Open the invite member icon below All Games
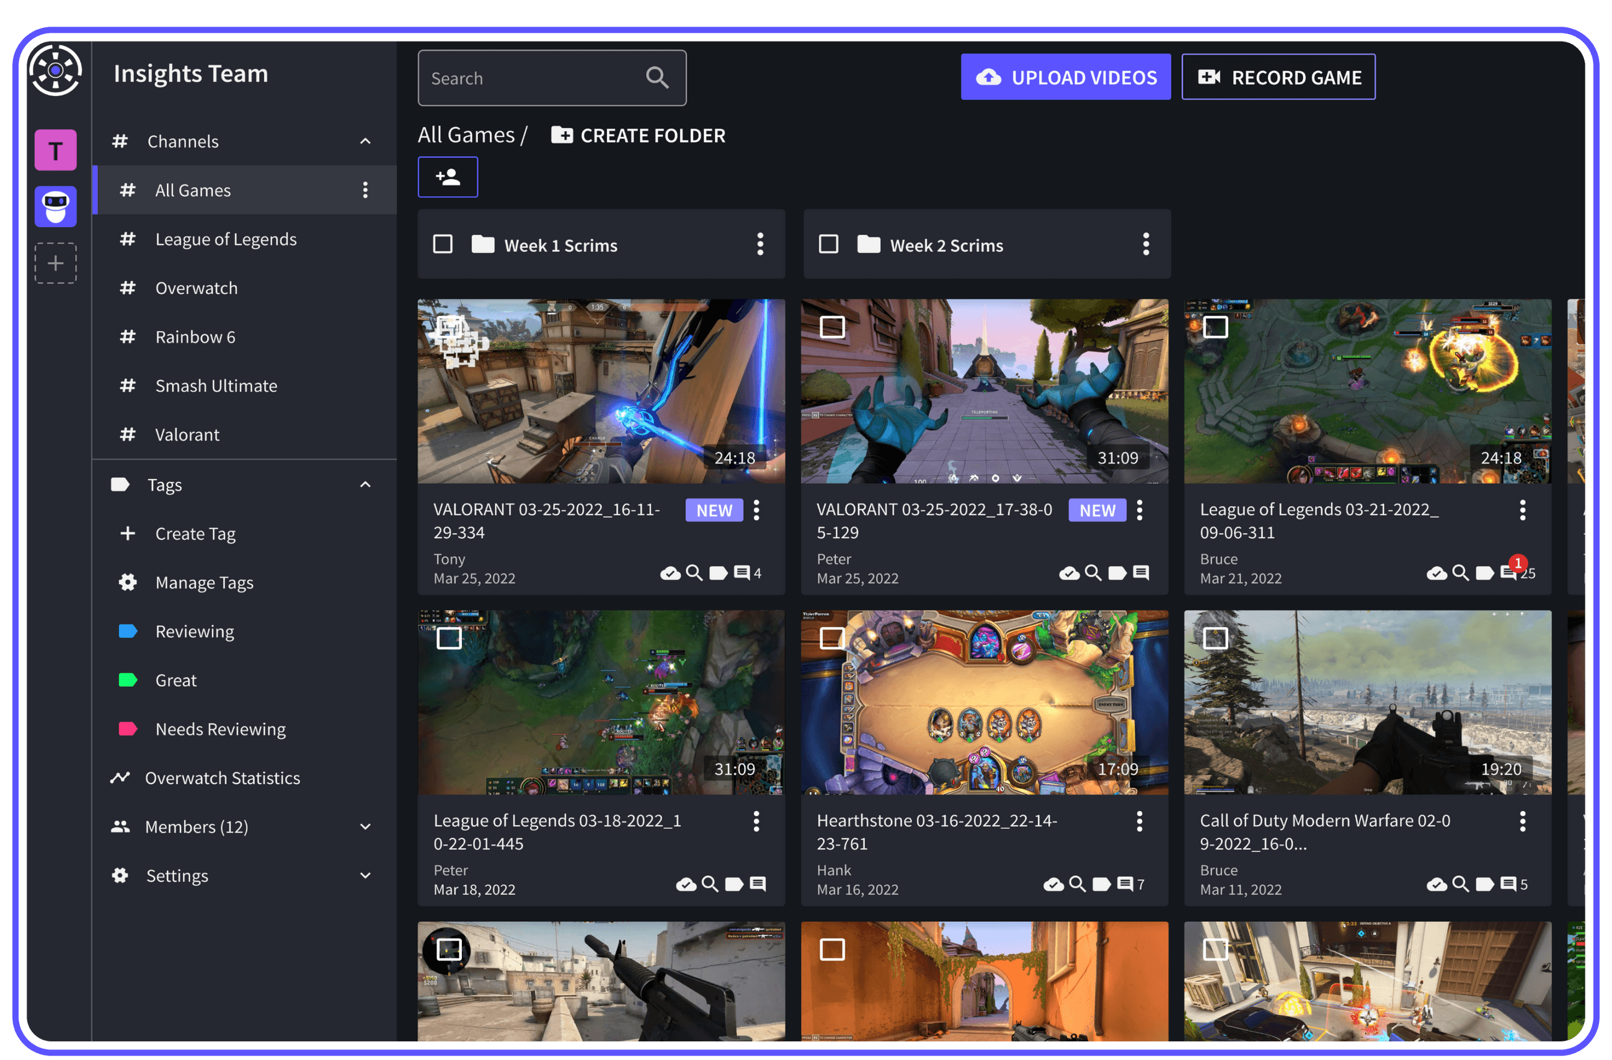 tap(448, 177)
